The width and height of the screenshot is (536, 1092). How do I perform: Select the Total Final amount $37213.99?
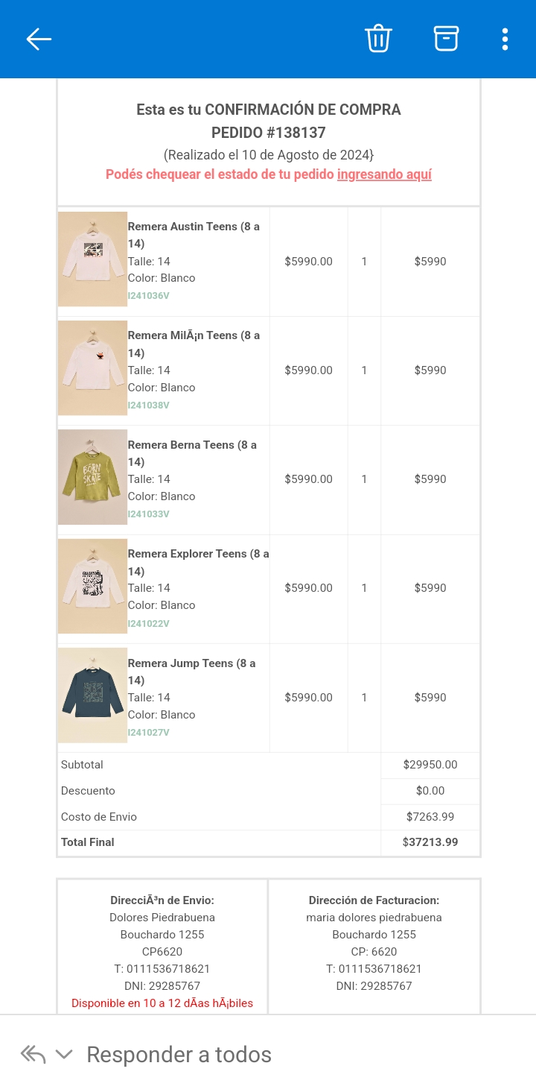(430, 842)
